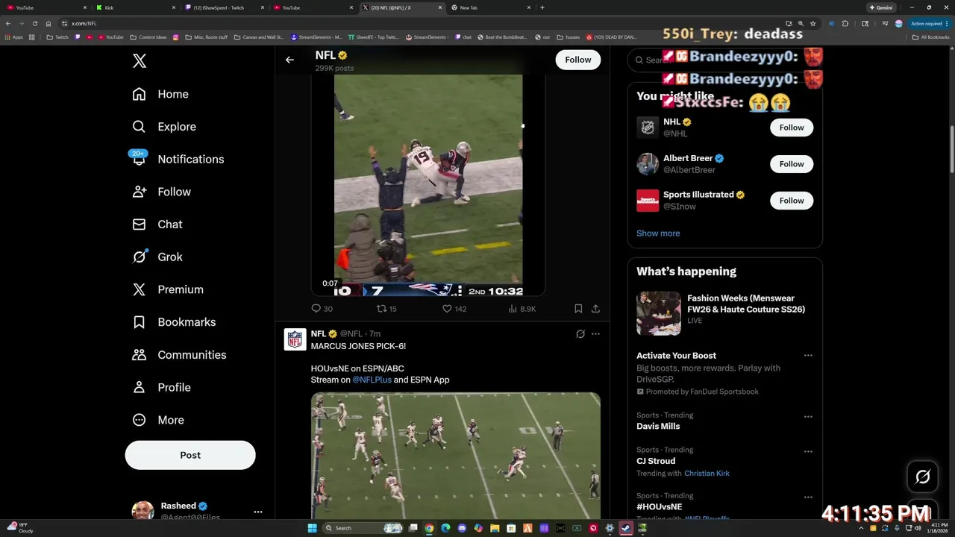The width and height of the screenshot is (955, 537).
Task: Open options for Activate Your Boost ad
Action: pyautogui.click(x=808, y=356)
